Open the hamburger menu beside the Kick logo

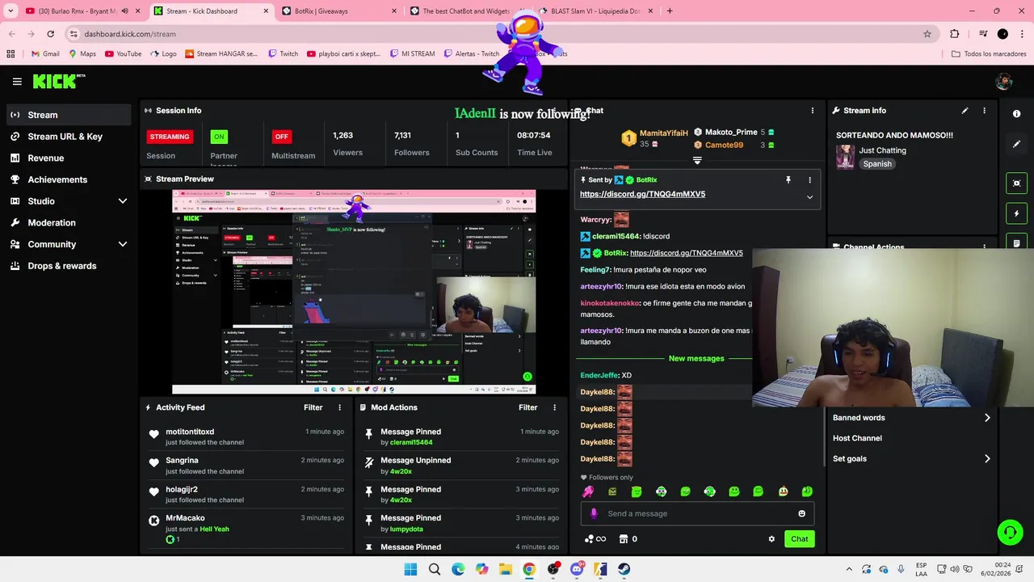click(x=17, y=82)
